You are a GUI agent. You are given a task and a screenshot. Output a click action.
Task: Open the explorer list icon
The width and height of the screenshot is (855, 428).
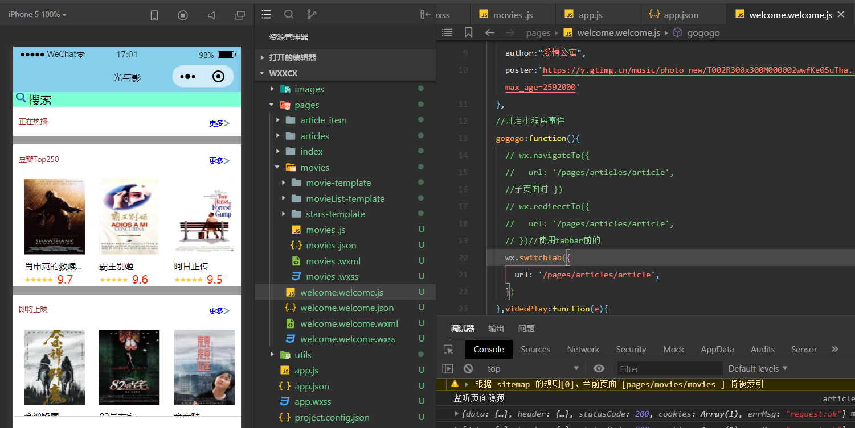tap(266, 14)
